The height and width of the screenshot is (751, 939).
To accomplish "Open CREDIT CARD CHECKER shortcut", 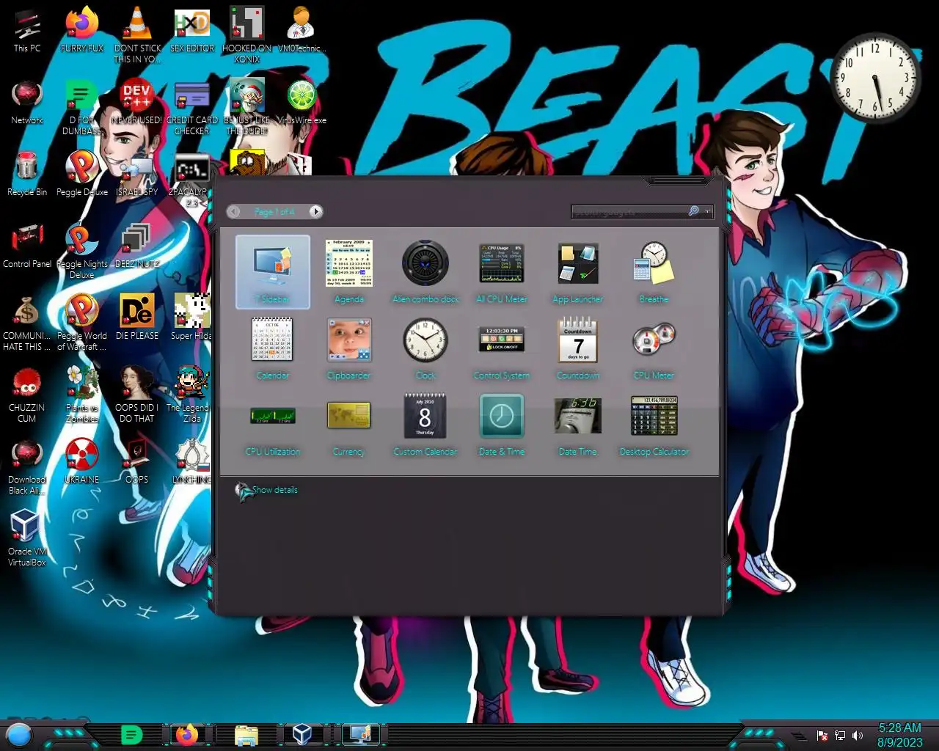I will tap(192, 107).
